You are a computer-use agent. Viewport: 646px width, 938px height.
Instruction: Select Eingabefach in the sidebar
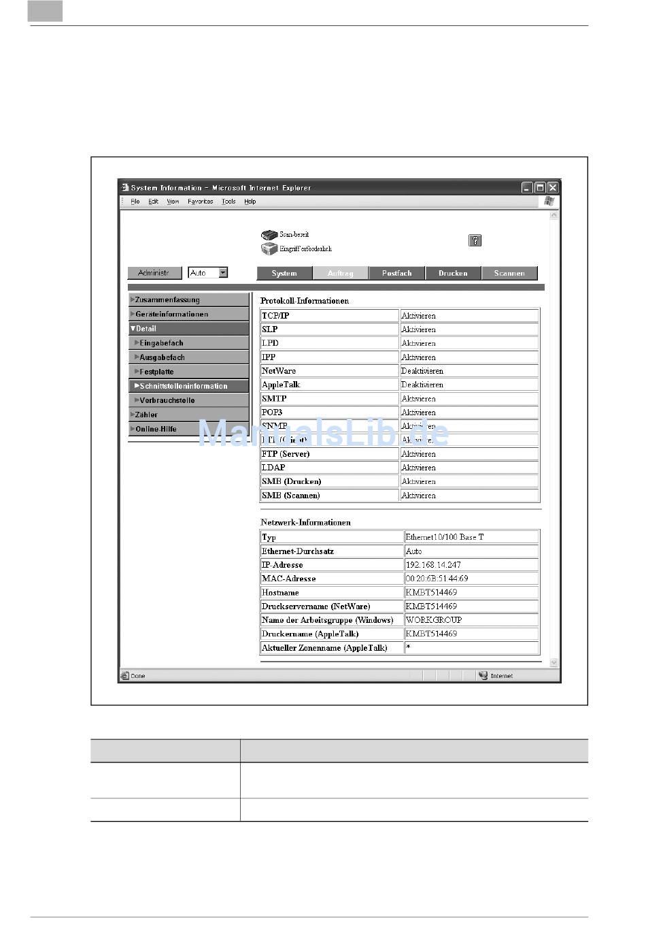click(x=189, y=343)
